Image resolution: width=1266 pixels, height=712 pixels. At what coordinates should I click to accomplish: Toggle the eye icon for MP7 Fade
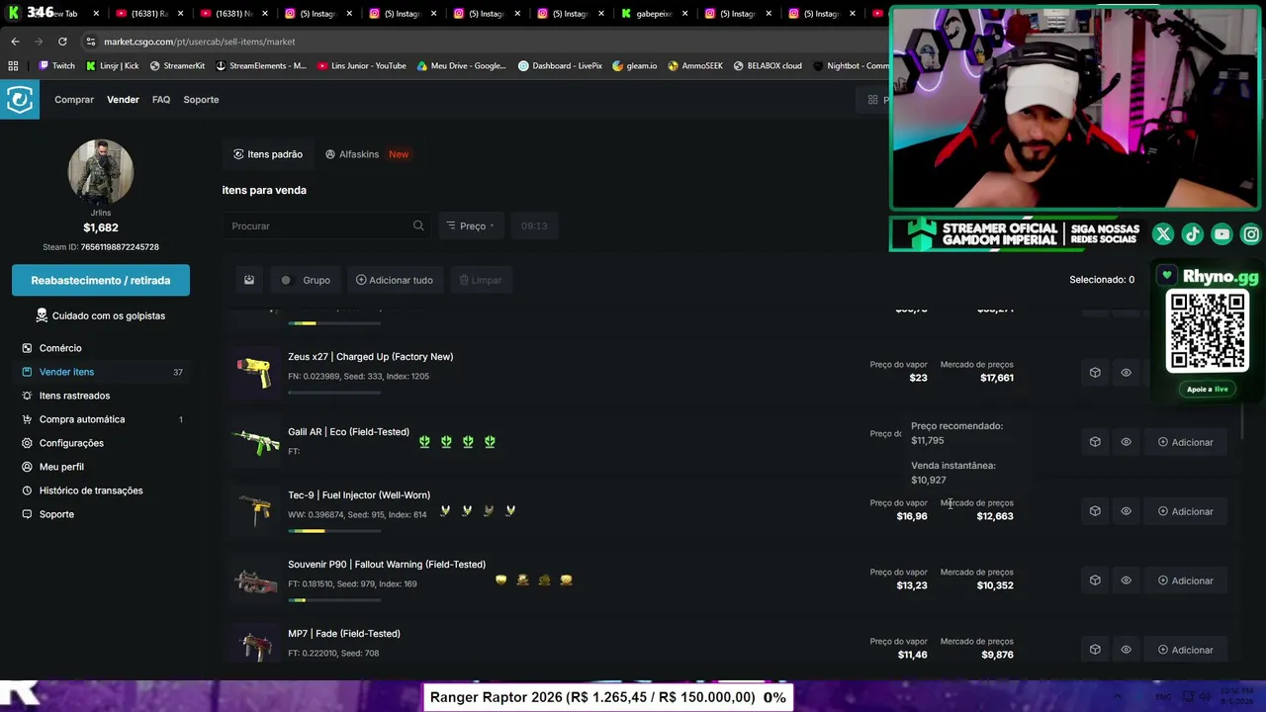[x=1126, y=650]
